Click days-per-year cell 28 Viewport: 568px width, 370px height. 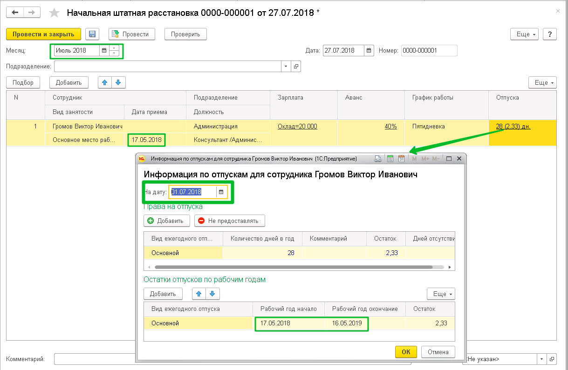click(262, 253)
